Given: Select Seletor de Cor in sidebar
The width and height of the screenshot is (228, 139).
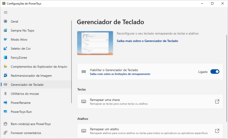Looking at the screenshot, I should [36, 48].
